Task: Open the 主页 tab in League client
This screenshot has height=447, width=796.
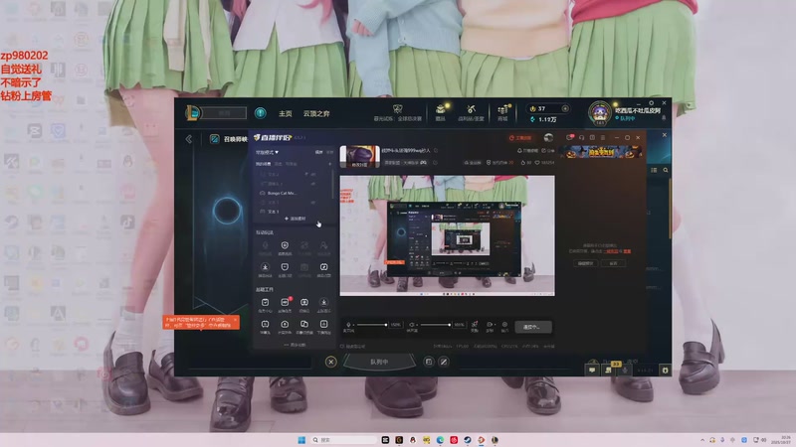Action: coord(285,113)
